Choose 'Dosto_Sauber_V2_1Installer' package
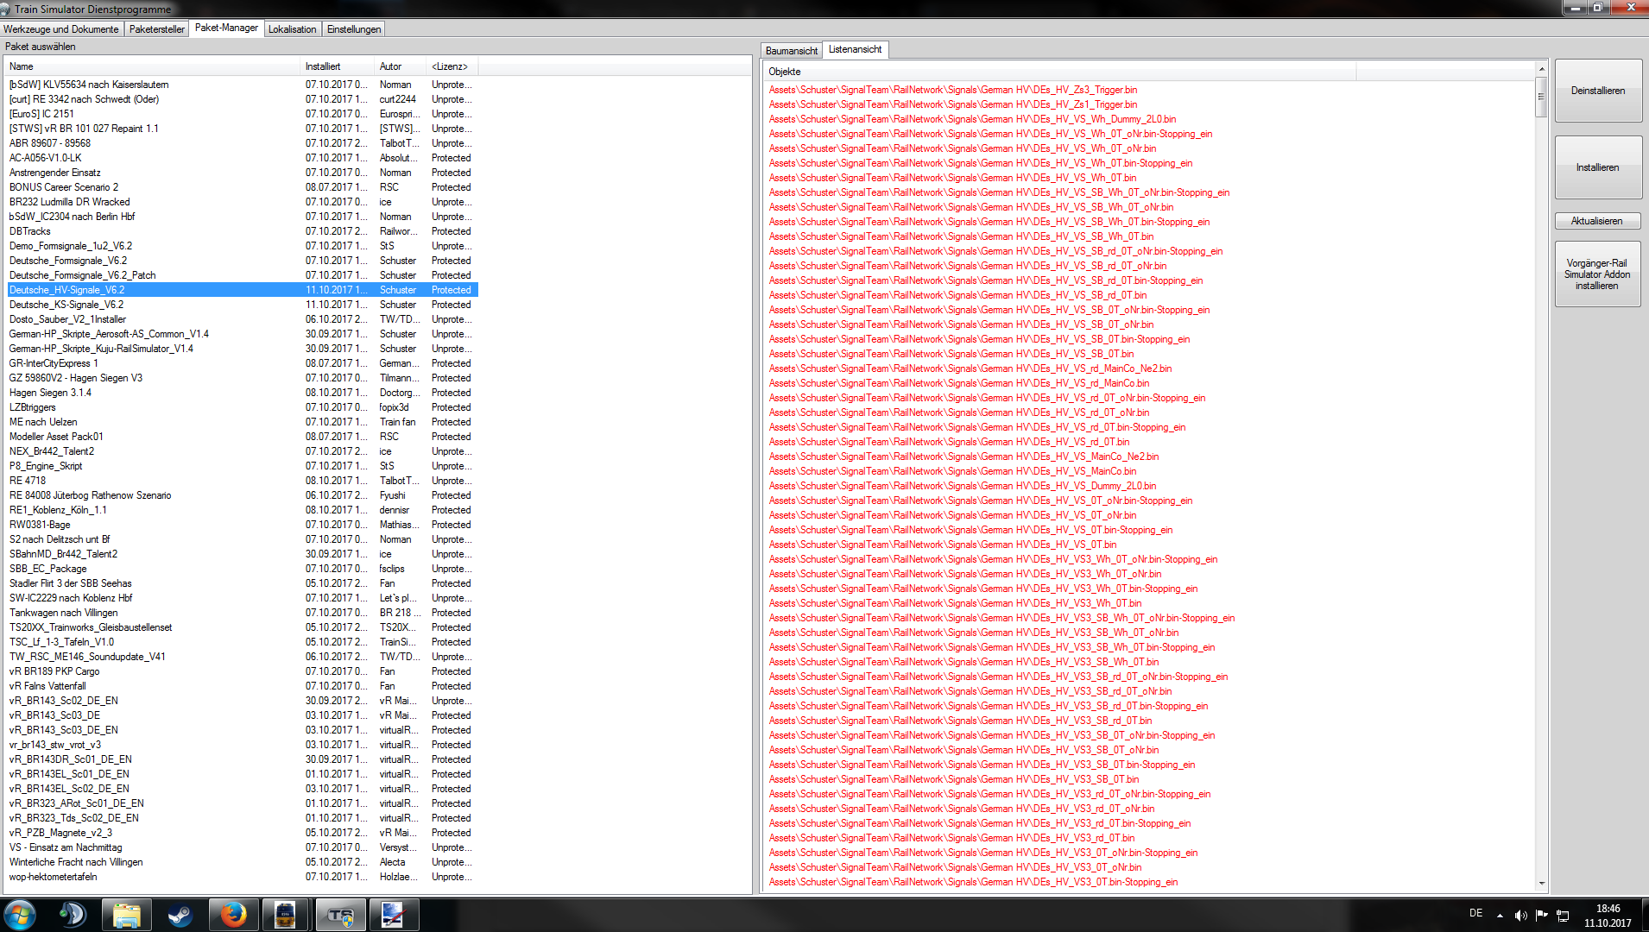The image size is (1649, 932). pos(243,319)
